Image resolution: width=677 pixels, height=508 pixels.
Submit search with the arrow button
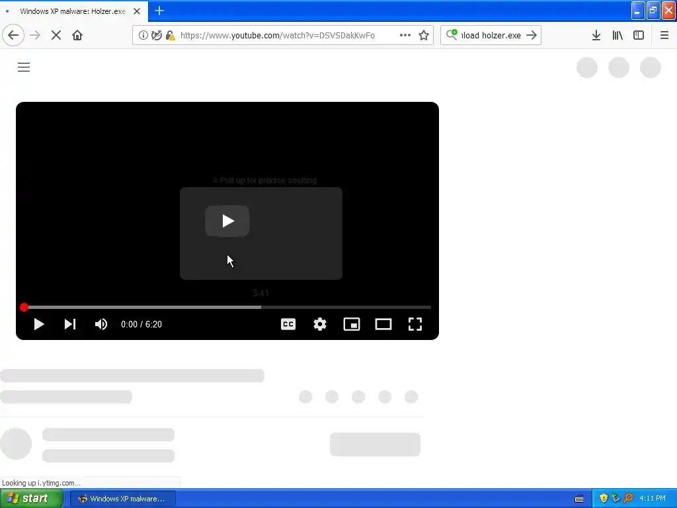[x=532, y=35]
